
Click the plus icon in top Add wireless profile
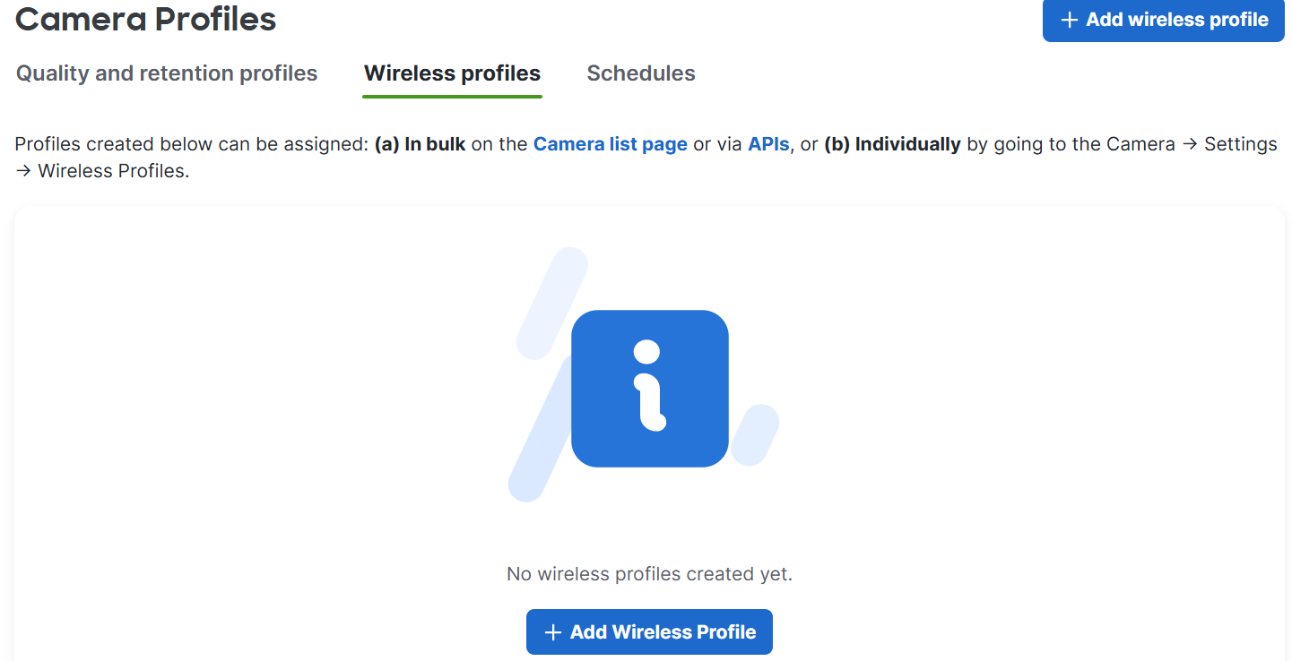(x=1069, y=21)
